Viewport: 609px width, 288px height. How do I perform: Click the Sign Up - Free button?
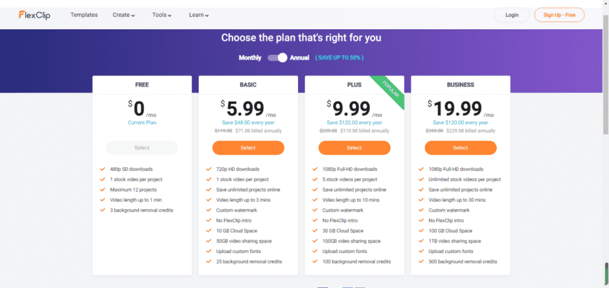pos(559,15)
